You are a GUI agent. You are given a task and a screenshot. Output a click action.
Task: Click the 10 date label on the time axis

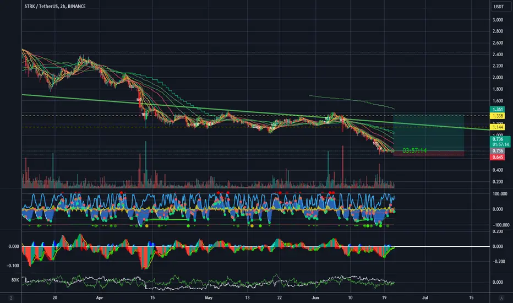click(351, 297)
